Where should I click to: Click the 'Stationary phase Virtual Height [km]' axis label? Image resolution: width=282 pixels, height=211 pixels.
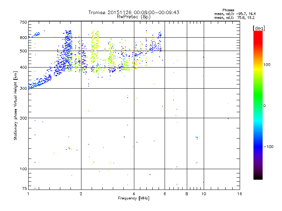point(16,106)
